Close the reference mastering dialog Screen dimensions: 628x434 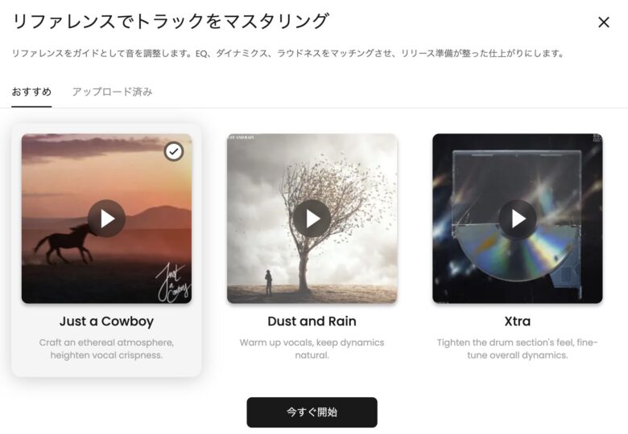click(x=604, y=22)
